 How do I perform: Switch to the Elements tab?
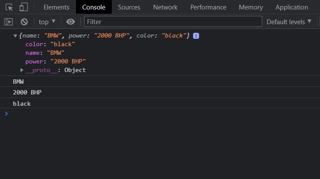(56, 7)
